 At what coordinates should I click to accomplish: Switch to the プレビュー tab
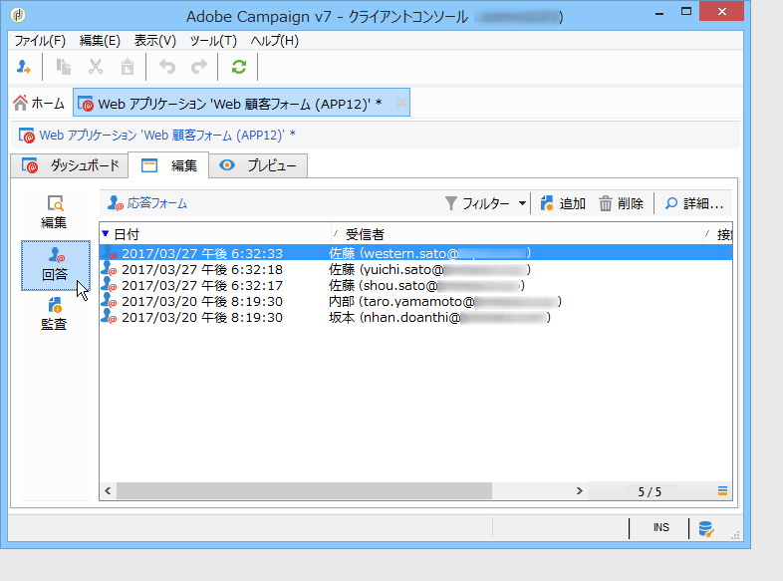pos(258,165)
